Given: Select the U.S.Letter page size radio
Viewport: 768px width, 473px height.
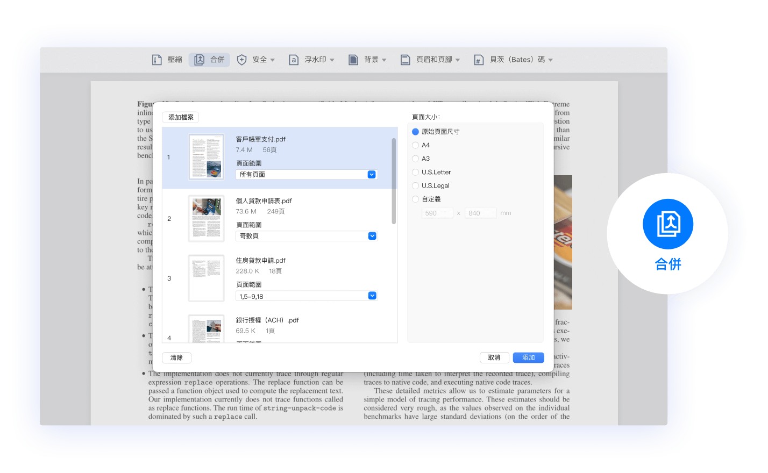Looking at the screenshot, I should [415, 172].
